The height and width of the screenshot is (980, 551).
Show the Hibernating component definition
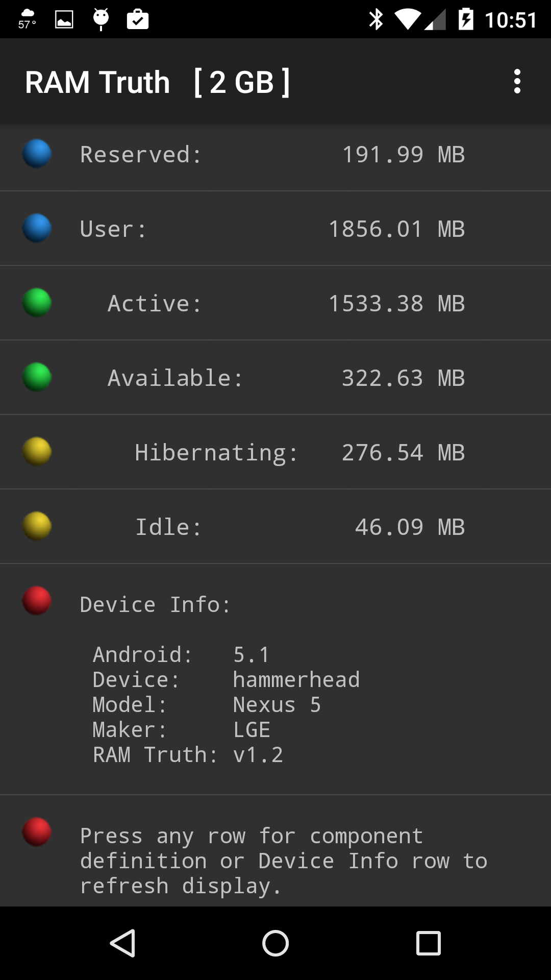tap(216, 453)
